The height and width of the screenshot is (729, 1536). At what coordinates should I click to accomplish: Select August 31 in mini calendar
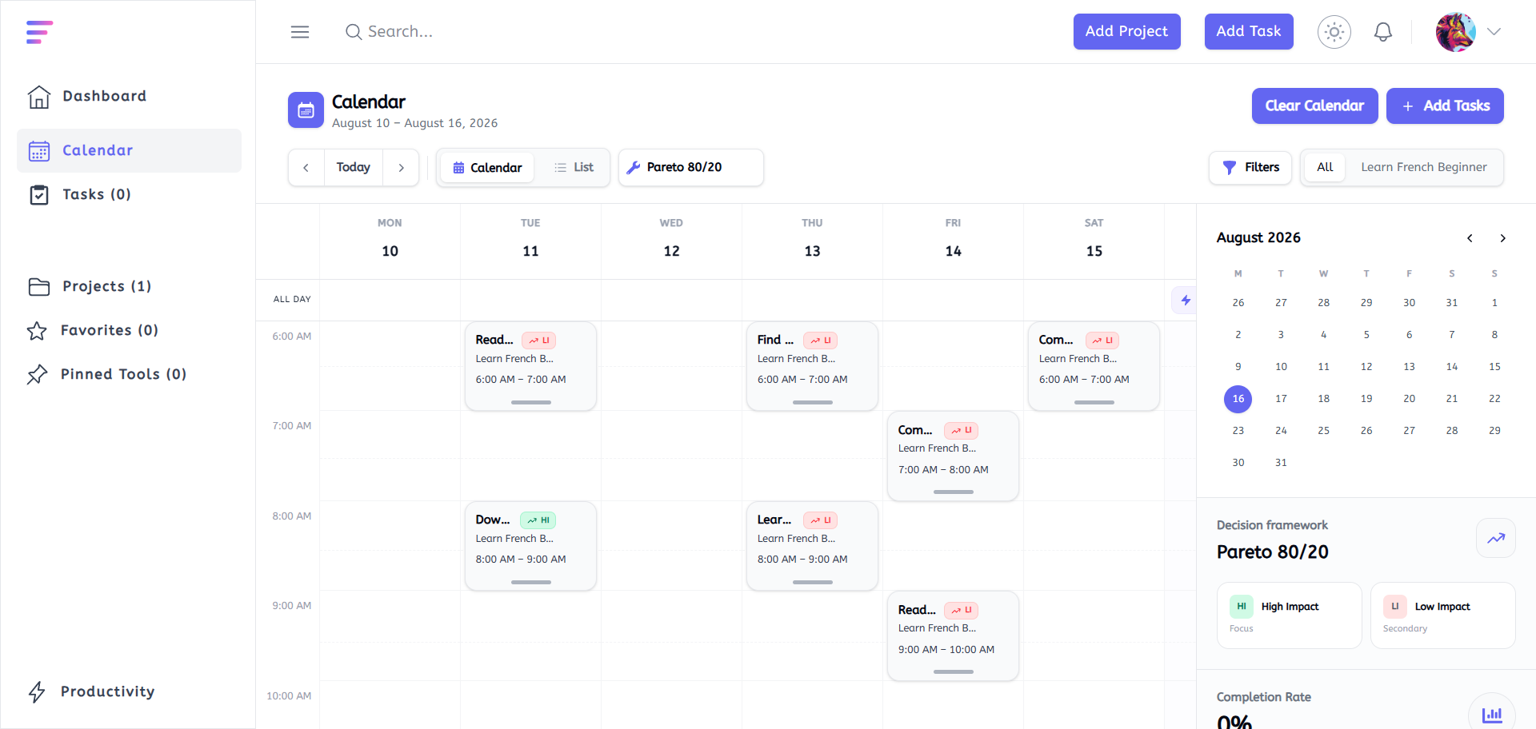coord(1281,463)
